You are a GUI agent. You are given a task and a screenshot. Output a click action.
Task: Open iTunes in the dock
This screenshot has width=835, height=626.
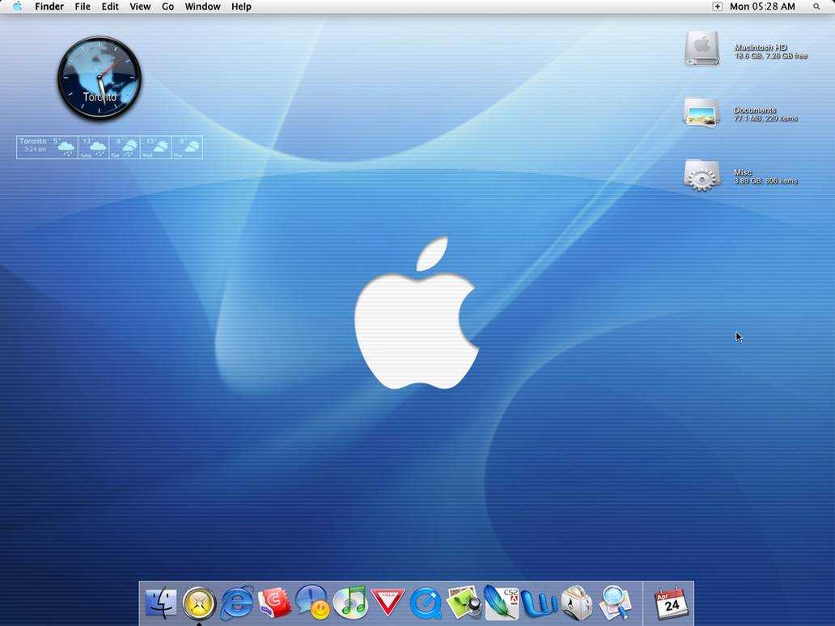click(350, 603)
